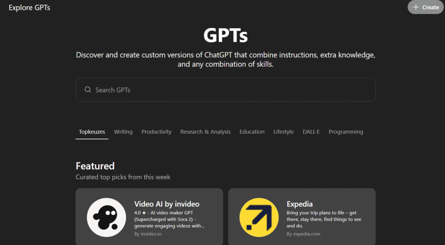Click invideo description '4.0 ★ - AI video maker GPT'
Screen dimensions: 445x245
click(x=169, y=219)
